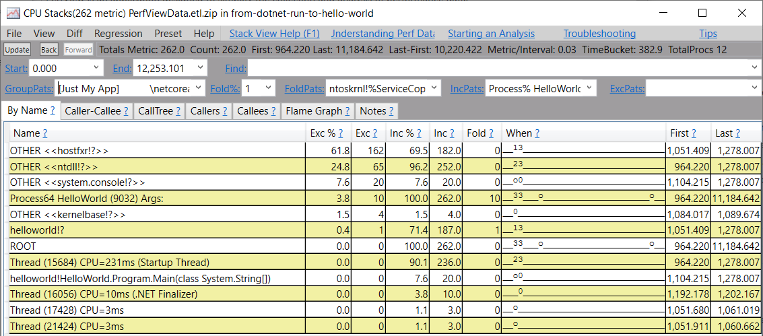Click the help question mark beside By Name
The height and width of the screenshot is (336, 763).
[53, 111]
